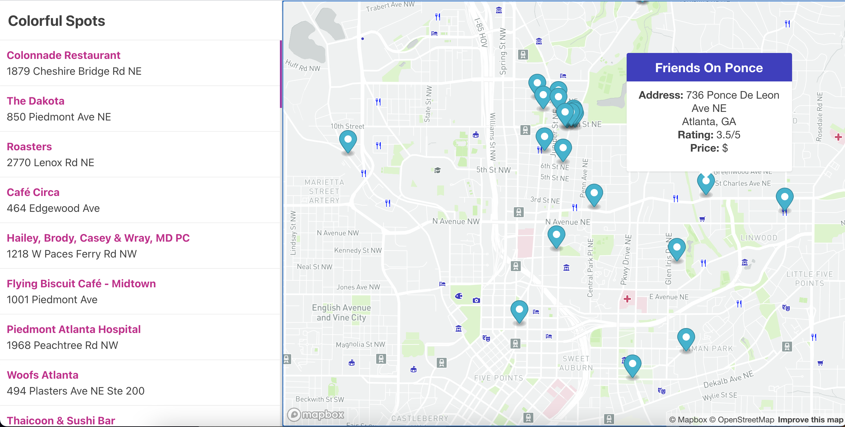Image resolution: width=845 pixels, height=427 pixels.
Task: Click the rail station icon near Sweet Auburn
Action: [515, 344]
